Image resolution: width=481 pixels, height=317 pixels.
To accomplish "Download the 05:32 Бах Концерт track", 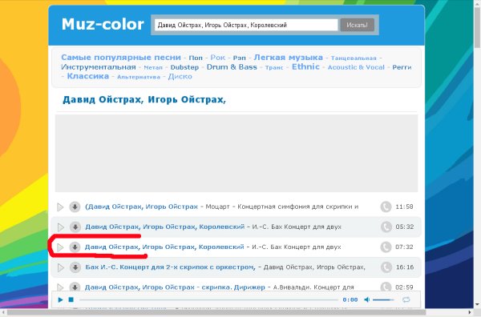I will tap(75, 227).
